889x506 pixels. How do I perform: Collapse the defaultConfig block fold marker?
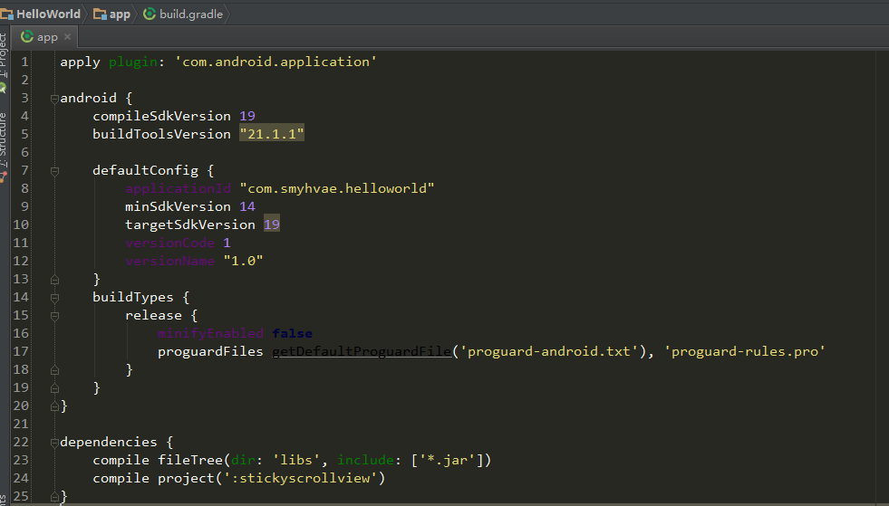(54, 171)
